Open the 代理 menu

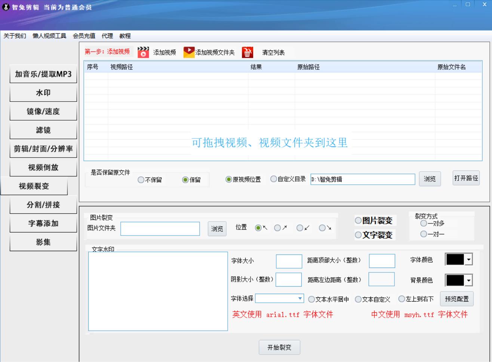tap(107, 36)
